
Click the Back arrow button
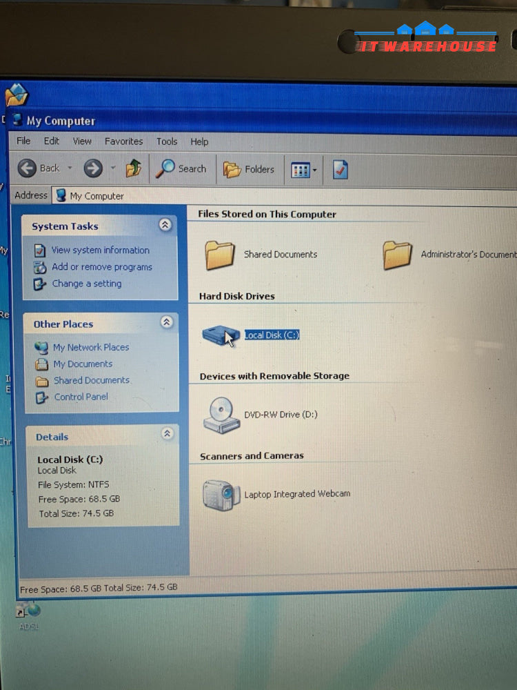[28, 168]
